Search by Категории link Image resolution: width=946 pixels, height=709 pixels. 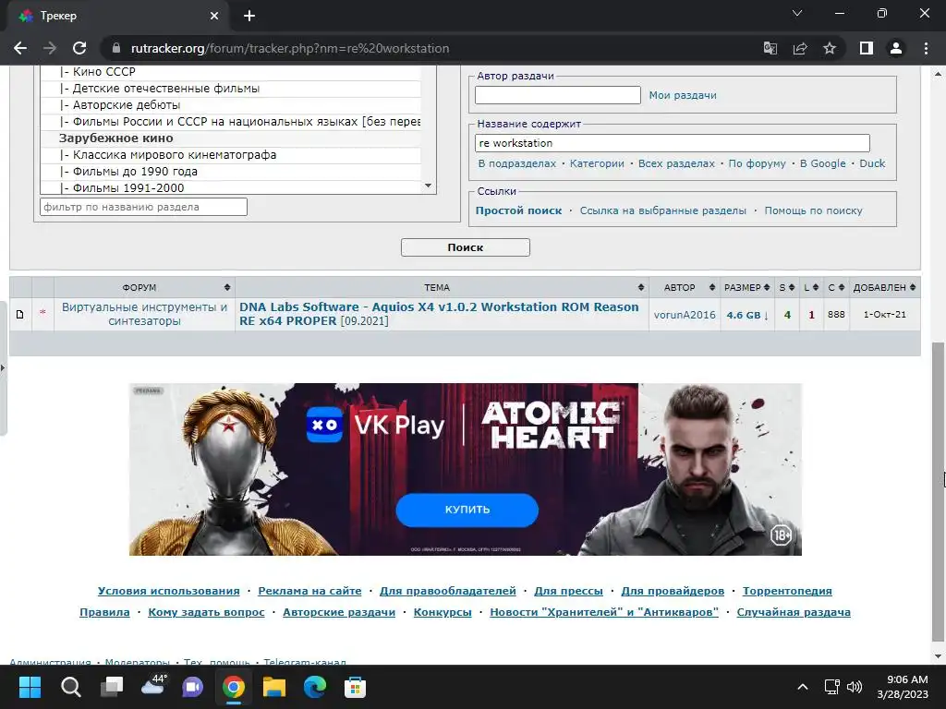[597, 163]
